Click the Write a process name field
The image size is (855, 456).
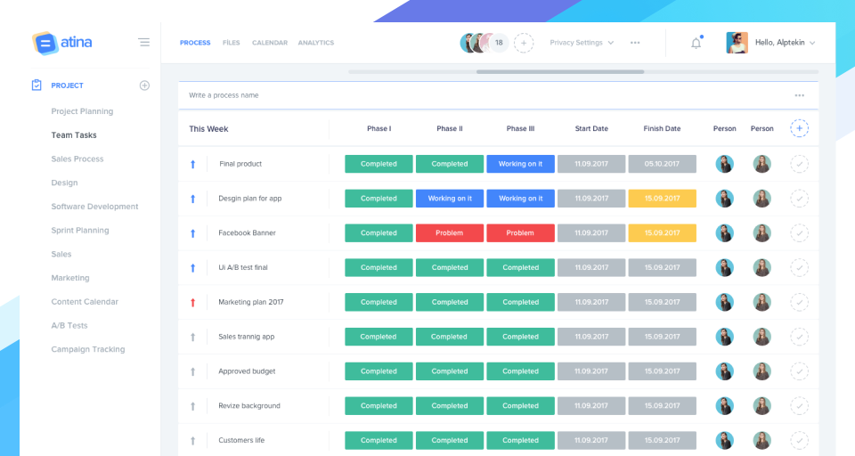click(498, 95)
